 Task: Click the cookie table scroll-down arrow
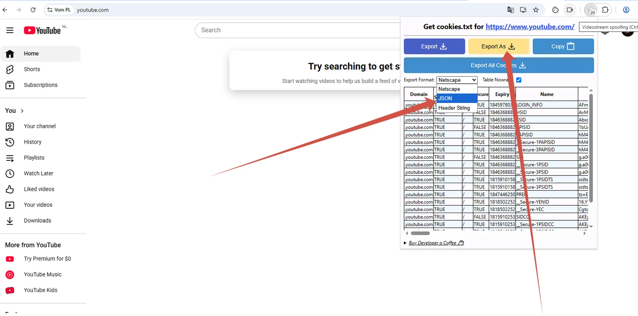pos(591,226)
